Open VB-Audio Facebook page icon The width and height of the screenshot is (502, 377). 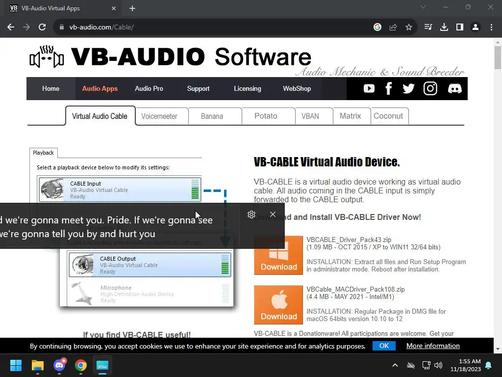pyautogui.click(x=388, y=88)
